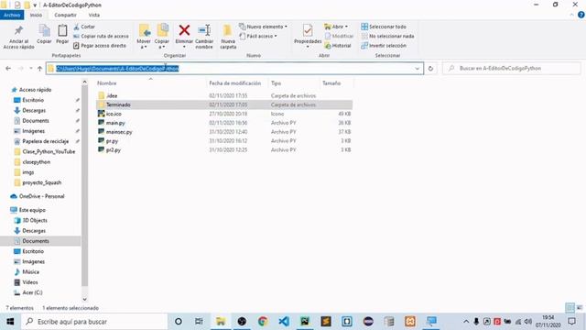Click the Pegar clipboard icon
The width and height of the screenshot is (586, 330).
(x=62, y=31)
